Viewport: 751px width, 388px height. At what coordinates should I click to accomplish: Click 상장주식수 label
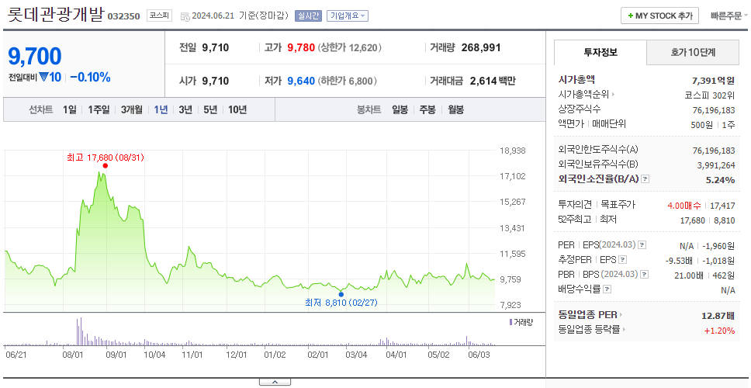[x=580, y=109]
